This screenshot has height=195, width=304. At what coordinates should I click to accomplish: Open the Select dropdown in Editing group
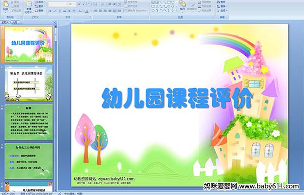click(222, 11)
